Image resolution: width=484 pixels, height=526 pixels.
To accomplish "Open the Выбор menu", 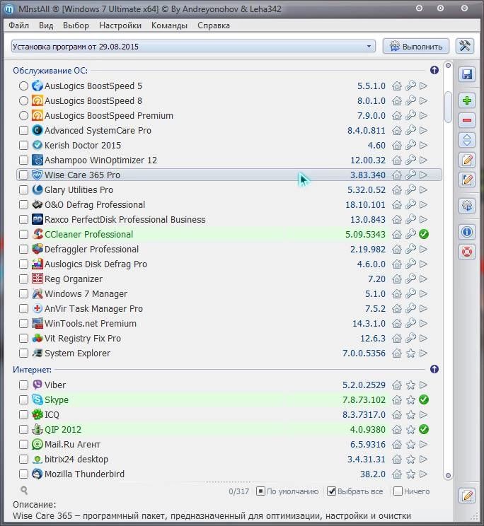I will (76, 25).
